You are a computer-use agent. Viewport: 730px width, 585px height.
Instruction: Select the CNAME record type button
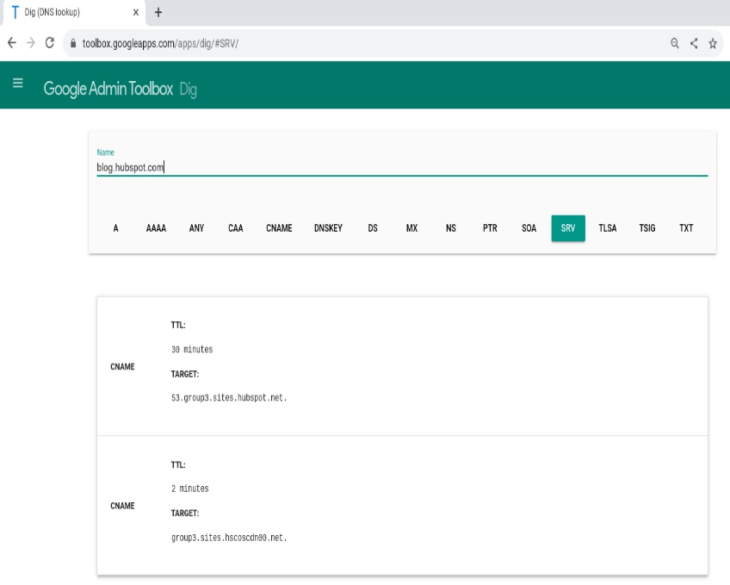(279, 228)
